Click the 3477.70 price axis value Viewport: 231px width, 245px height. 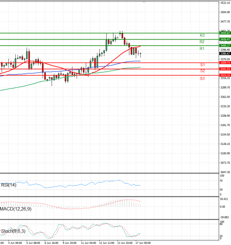tap(225, 22)
